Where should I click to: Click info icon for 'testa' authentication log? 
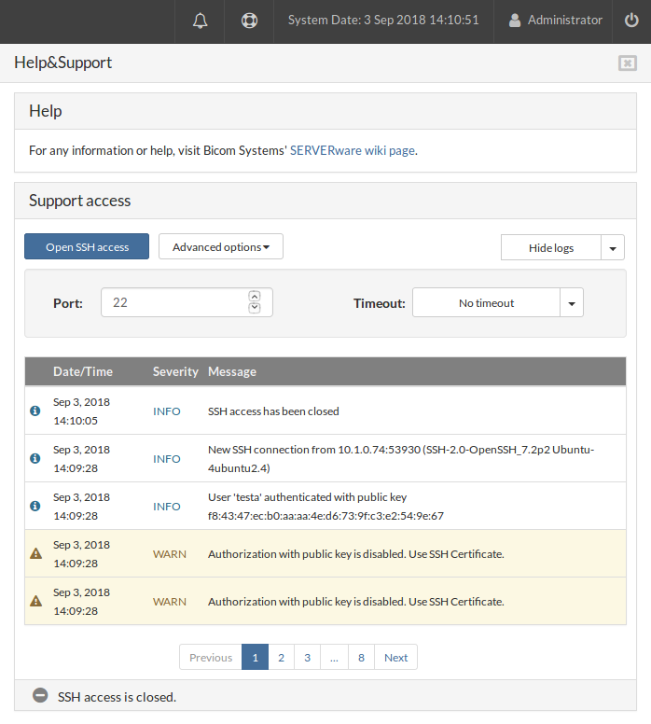[x=35, y=506]
